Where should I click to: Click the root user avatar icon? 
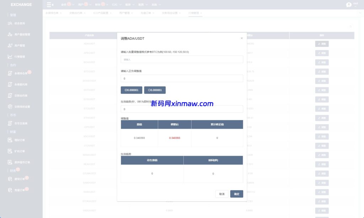[349, 5]
